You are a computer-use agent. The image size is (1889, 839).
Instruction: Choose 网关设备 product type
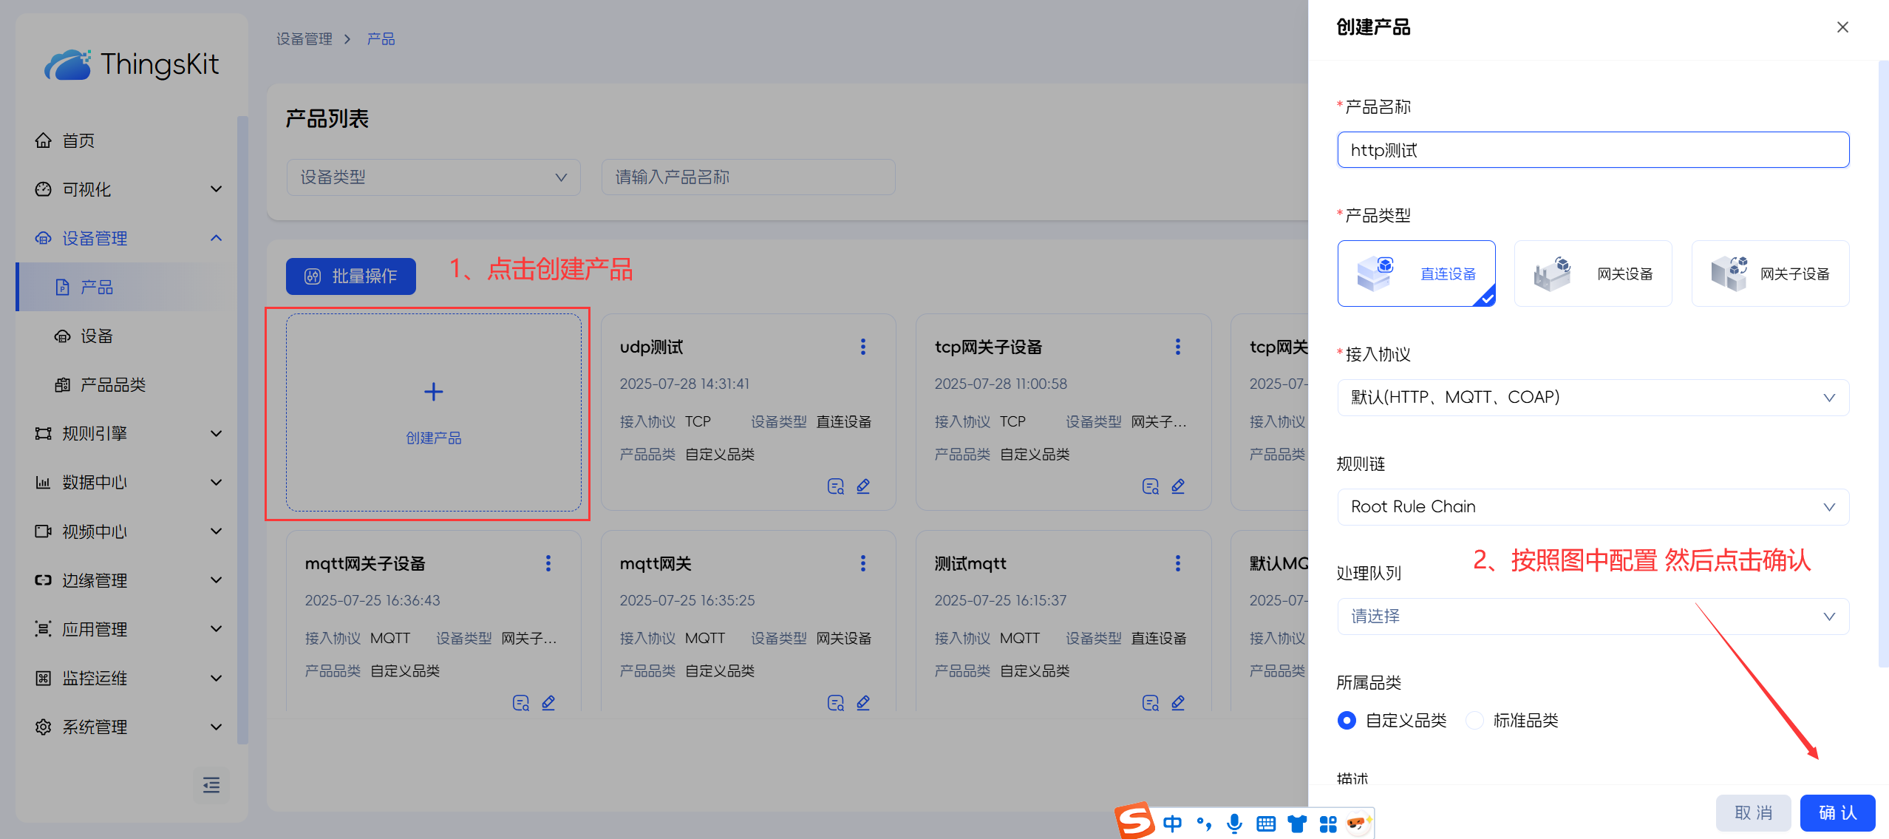1593,274
